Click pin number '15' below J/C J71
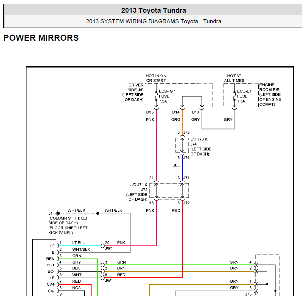This screenshot has height=296, width=302. (x=151, y=203)
